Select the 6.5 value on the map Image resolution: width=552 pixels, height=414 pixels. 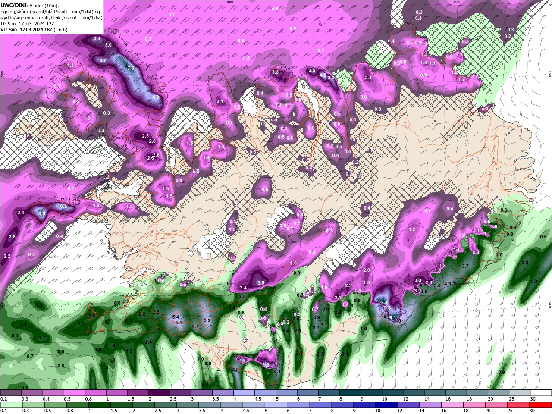tap(63, 207)
